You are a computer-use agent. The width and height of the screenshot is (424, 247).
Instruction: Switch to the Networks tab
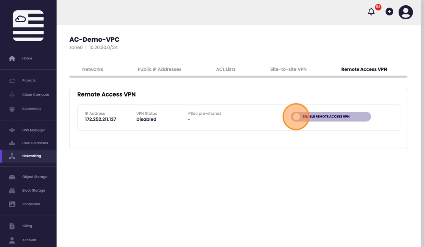92,69
